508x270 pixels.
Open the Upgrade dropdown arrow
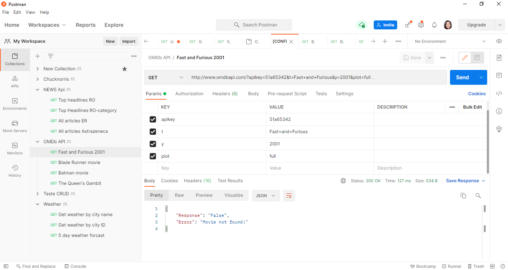[500, 25]
